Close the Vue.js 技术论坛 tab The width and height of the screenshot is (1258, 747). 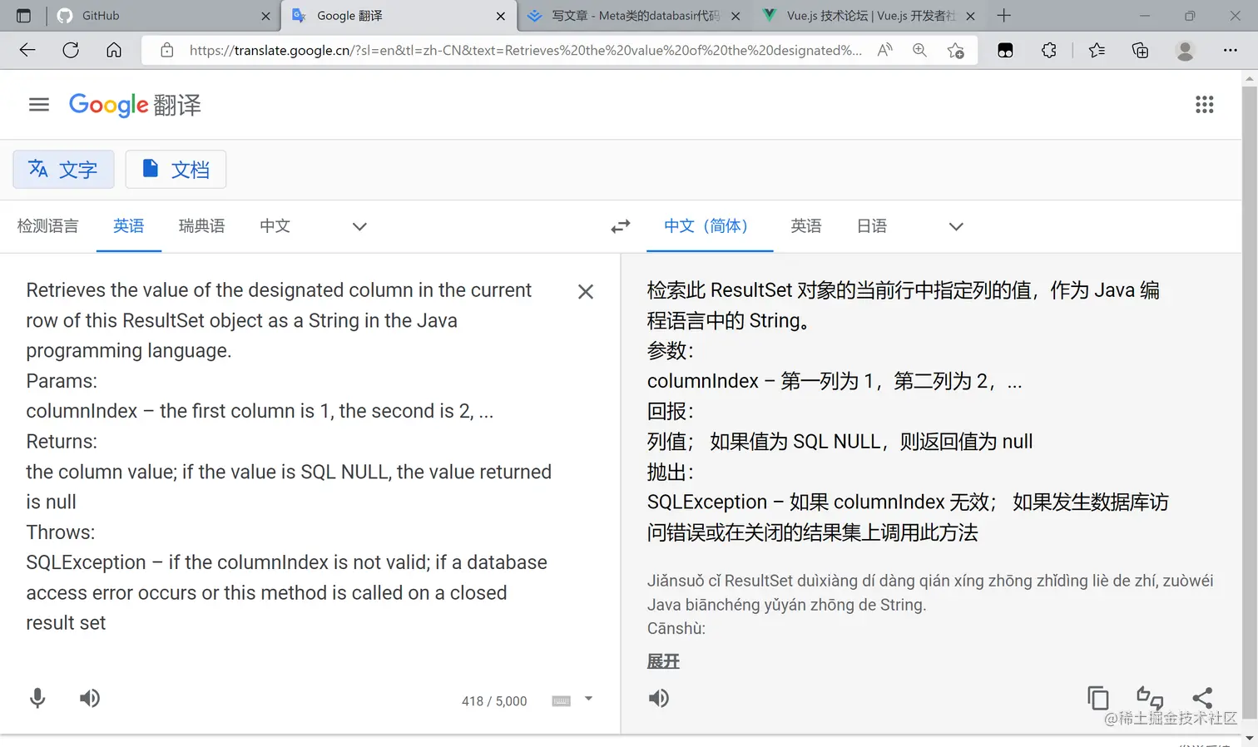point(970,16)
